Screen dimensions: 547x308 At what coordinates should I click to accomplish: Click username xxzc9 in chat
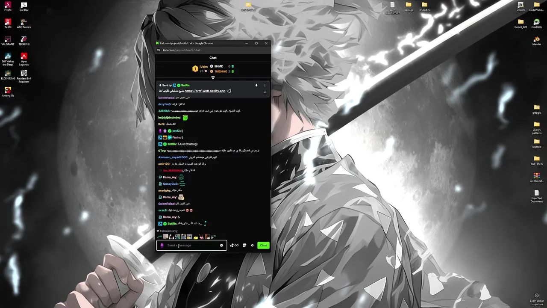[163, 210]
